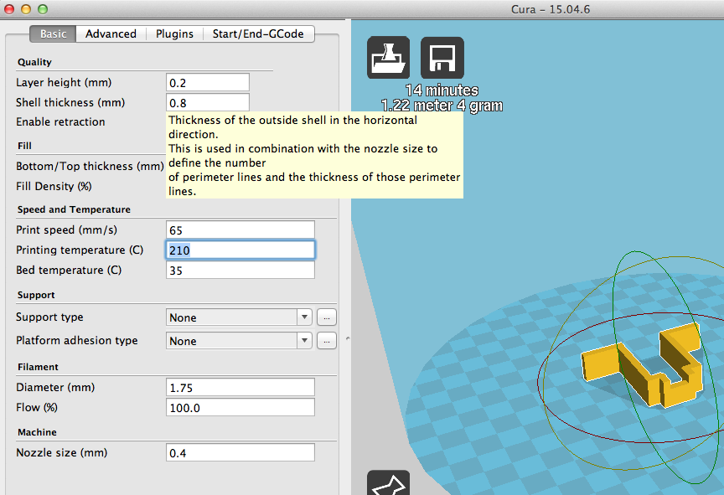The width and height of the screenshot is (724, 495).
Task: Open the Advanced tab
Action: 111,34
